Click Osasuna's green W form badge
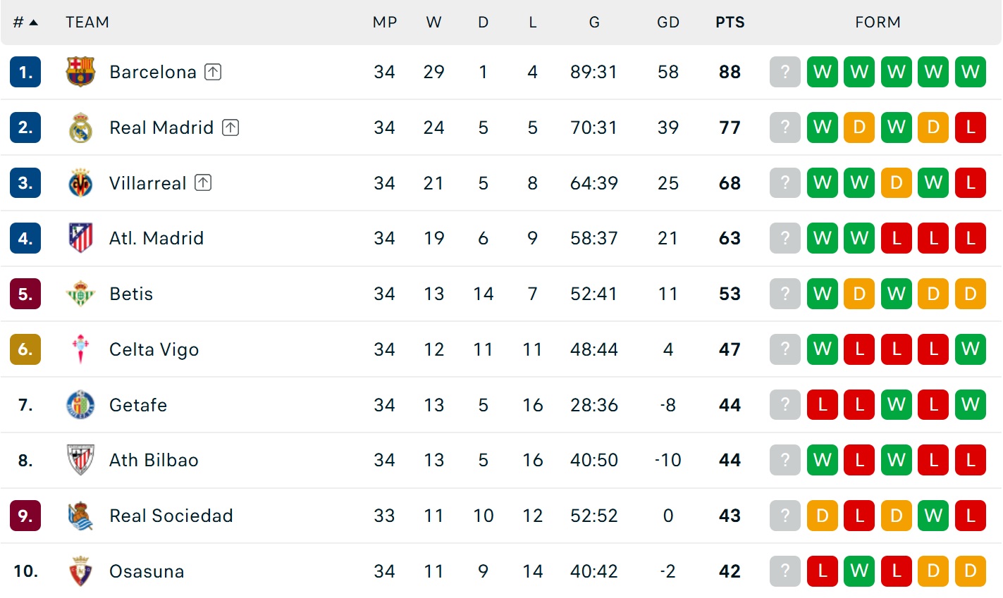The height and width of the screenshot is (598, 1003). (859, 571)
